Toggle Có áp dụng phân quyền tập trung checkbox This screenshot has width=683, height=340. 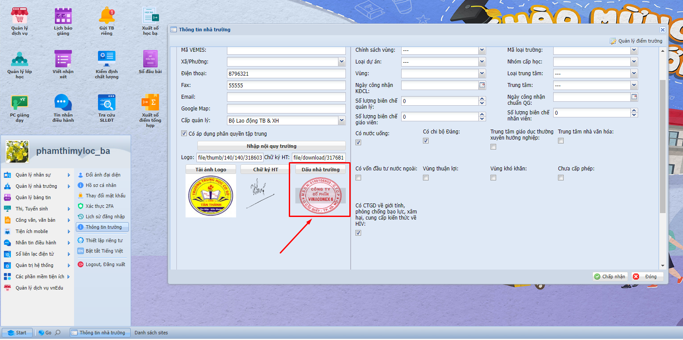coord(184,133)
